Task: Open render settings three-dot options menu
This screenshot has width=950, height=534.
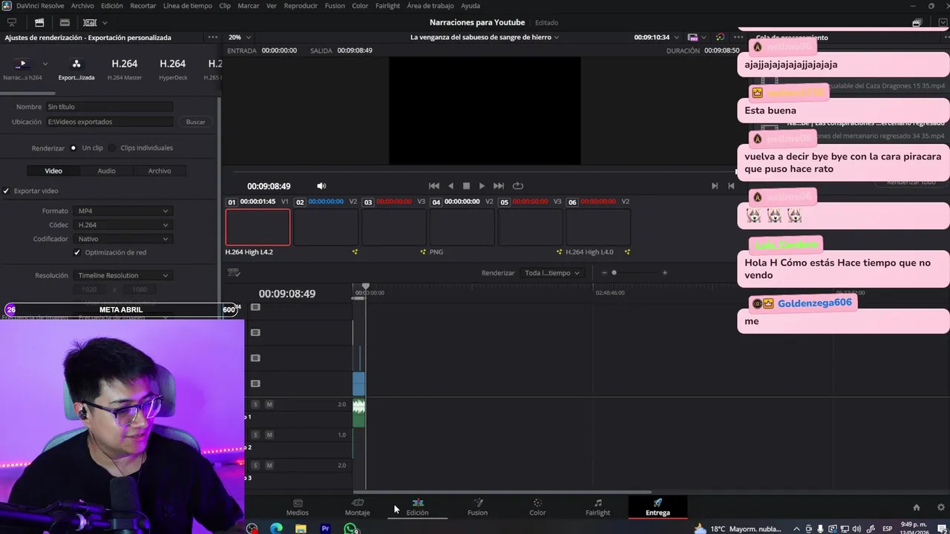Action: pyautogui.click(x=213, y=37)
